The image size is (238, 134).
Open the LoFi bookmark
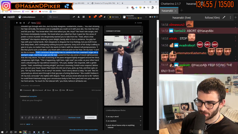(34, 12)
